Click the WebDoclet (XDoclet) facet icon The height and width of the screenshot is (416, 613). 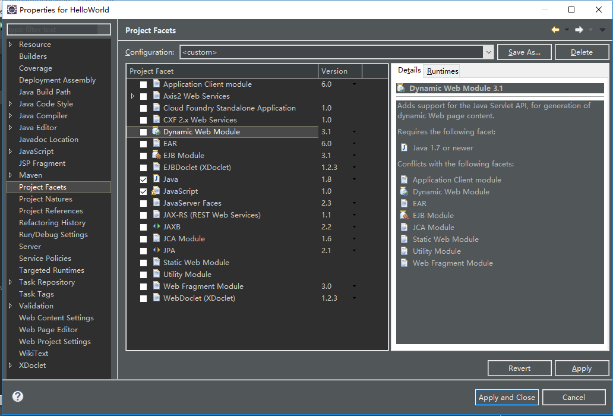(x=156, y=298)
